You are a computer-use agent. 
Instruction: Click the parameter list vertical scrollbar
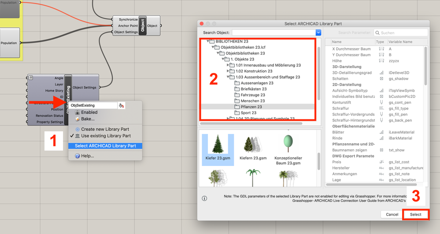point(426,66)
